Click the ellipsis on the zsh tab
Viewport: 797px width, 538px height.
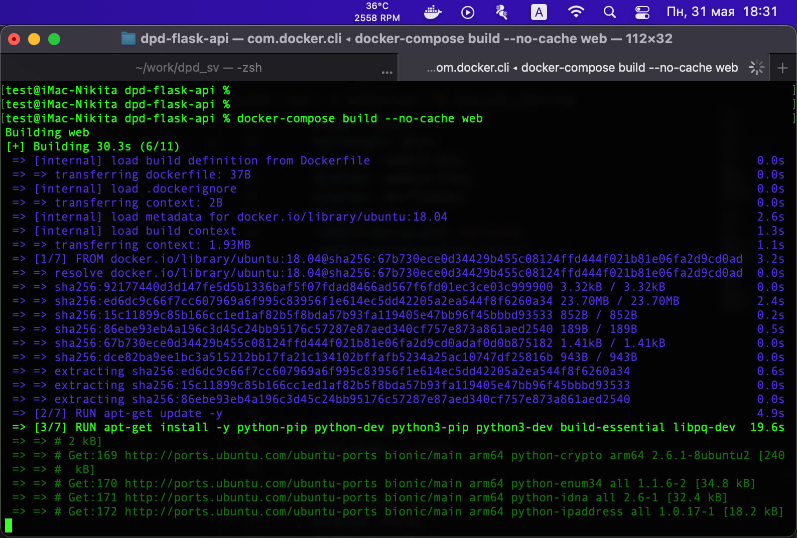coord(386,73)
